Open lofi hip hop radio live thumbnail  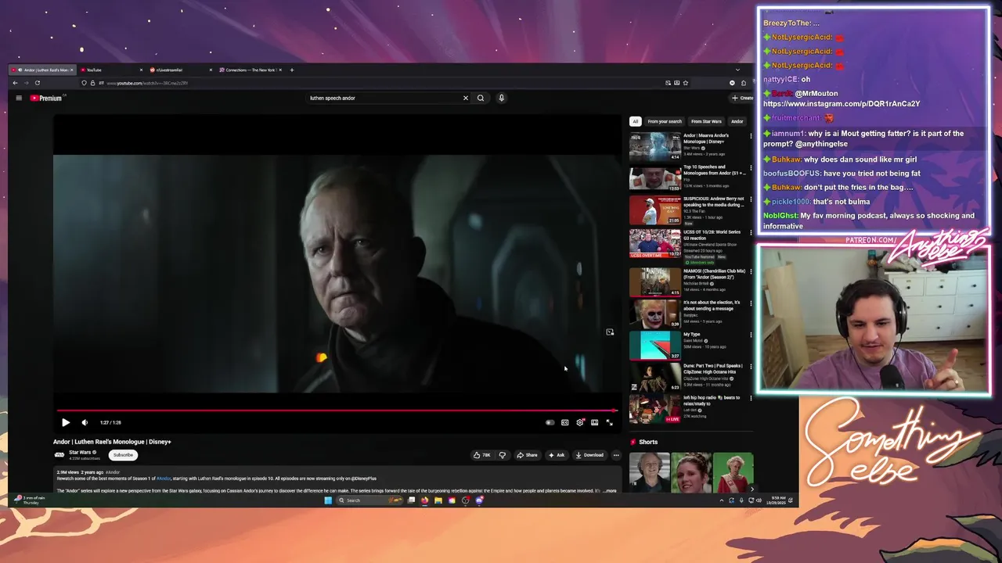pyautogui.click(x=655, y=409)
